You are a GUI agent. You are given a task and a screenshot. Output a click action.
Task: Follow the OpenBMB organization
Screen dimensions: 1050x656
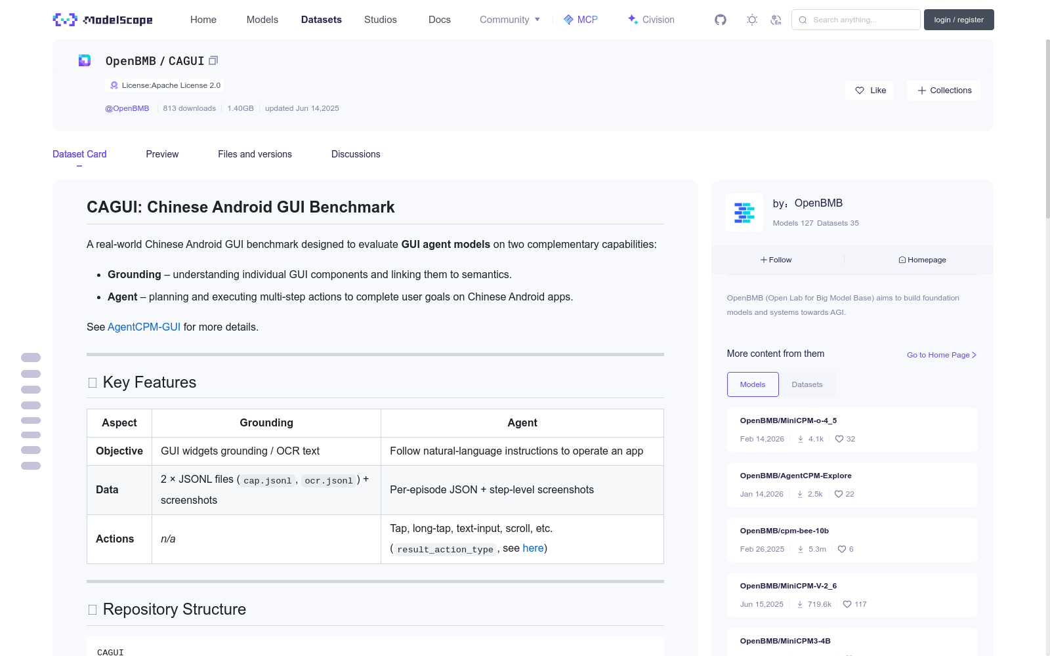tap(776, 260)
